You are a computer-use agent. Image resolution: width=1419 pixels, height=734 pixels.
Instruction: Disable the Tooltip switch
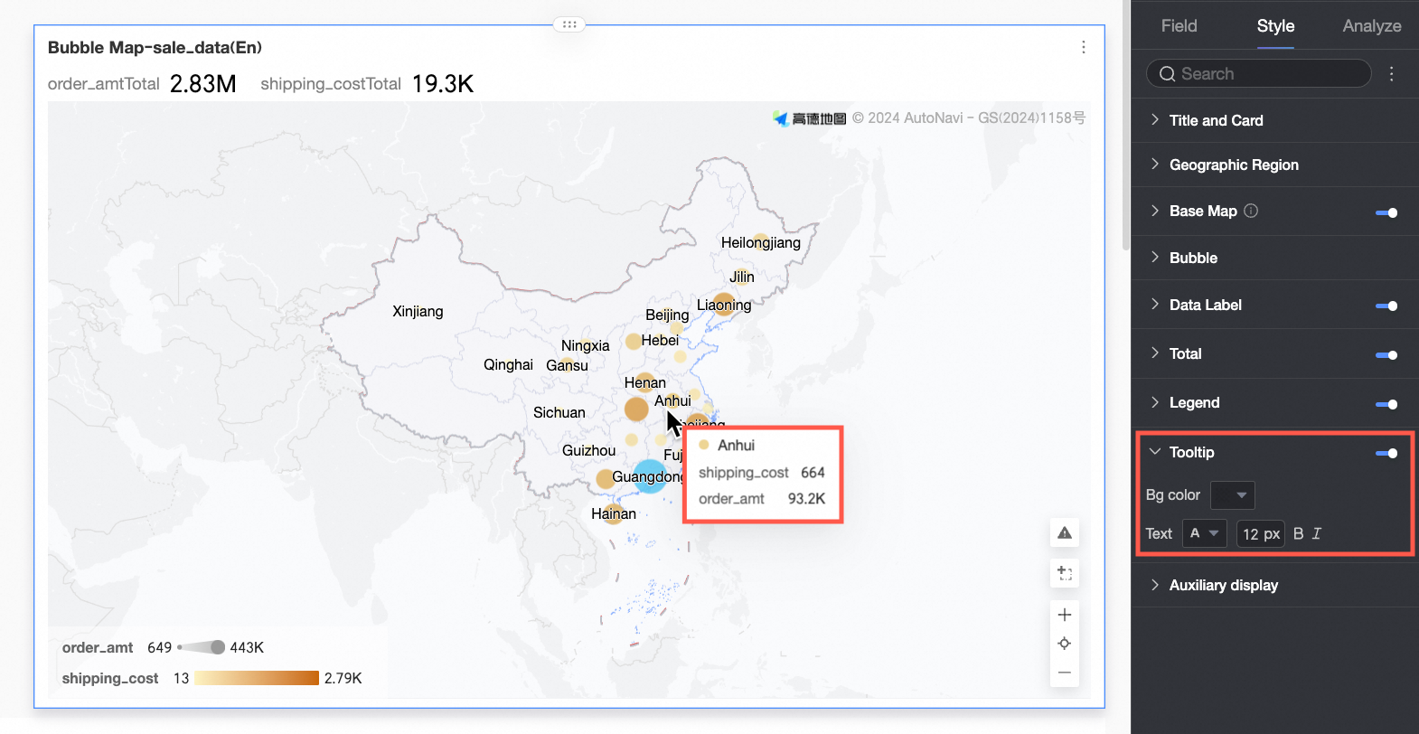[1386, 453]
